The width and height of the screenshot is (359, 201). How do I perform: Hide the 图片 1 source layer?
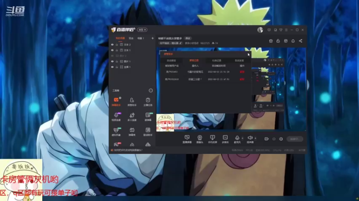click(x=112, y=61)
